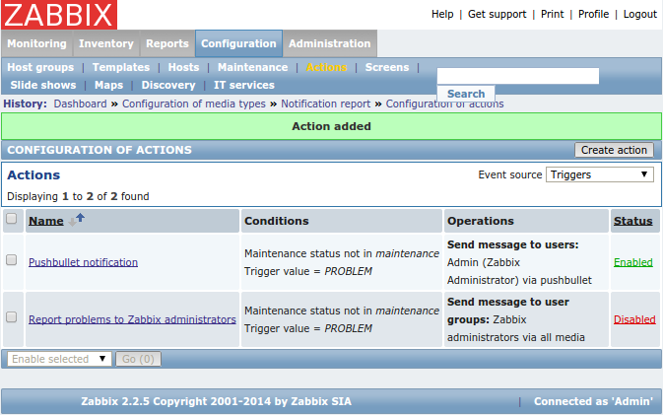
Task: Check the Report problems to Zabbix administrators checkbox
Action: (x=12, y=316)
